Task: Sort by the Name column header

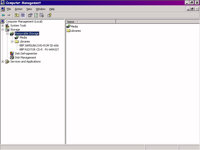Action: 91,22
